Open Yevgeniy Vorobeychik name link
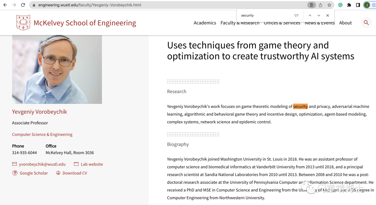Viewport: 376px width, 205px height. 40,112
